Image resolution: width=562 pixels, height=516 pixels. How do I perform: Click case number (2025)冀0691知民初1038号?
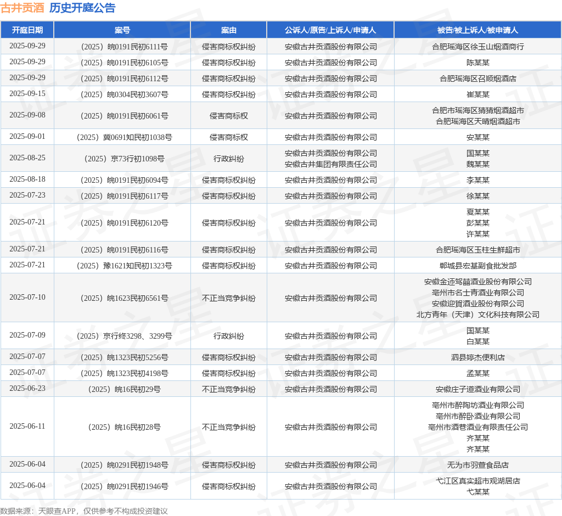125,137
